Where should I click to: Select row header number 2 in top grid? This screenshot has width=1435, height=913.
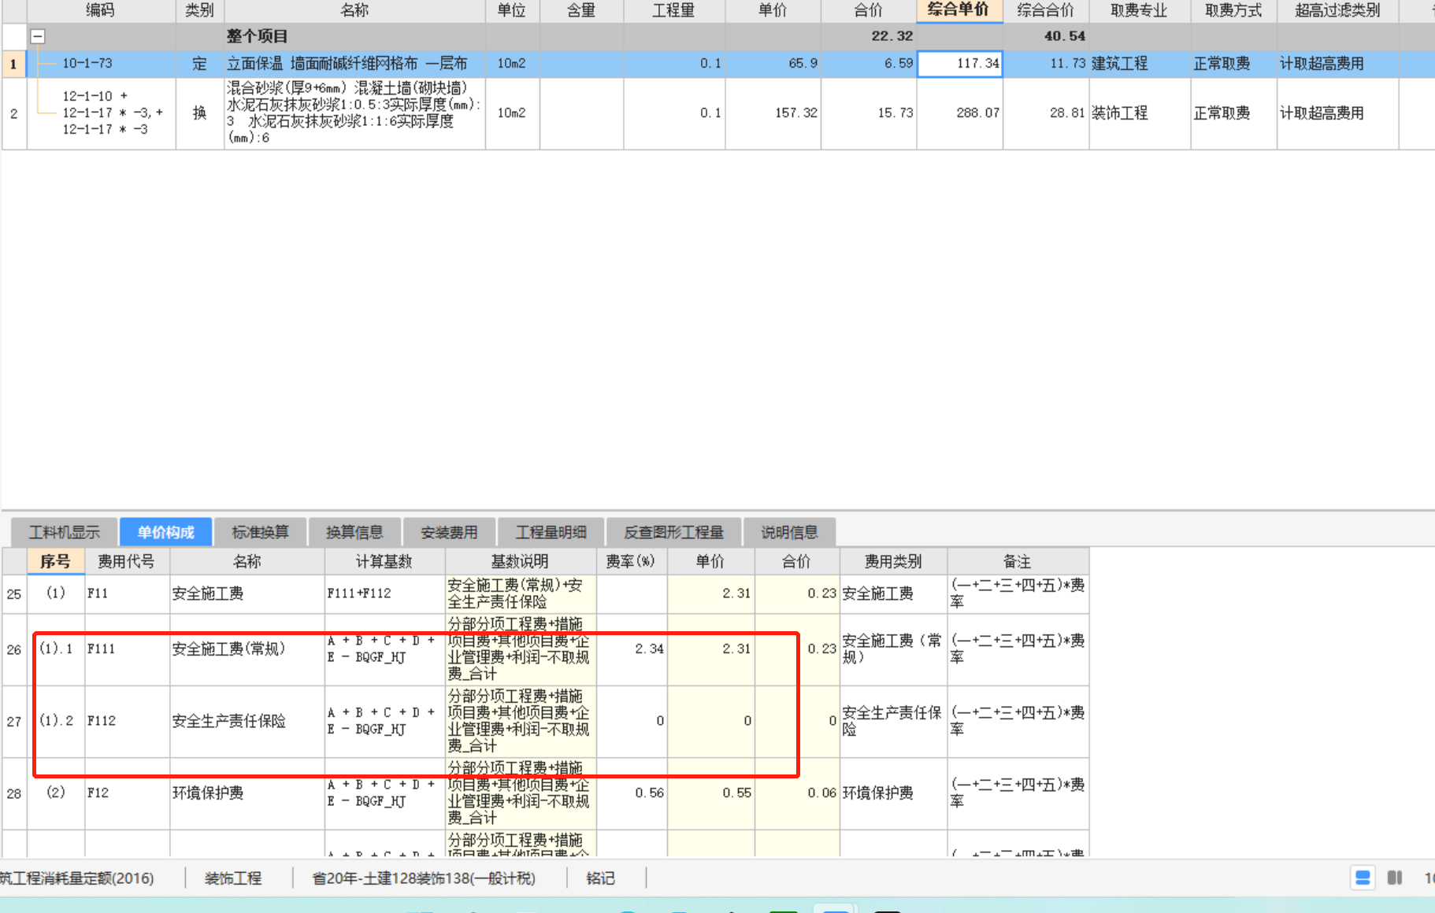click(13, 113)
